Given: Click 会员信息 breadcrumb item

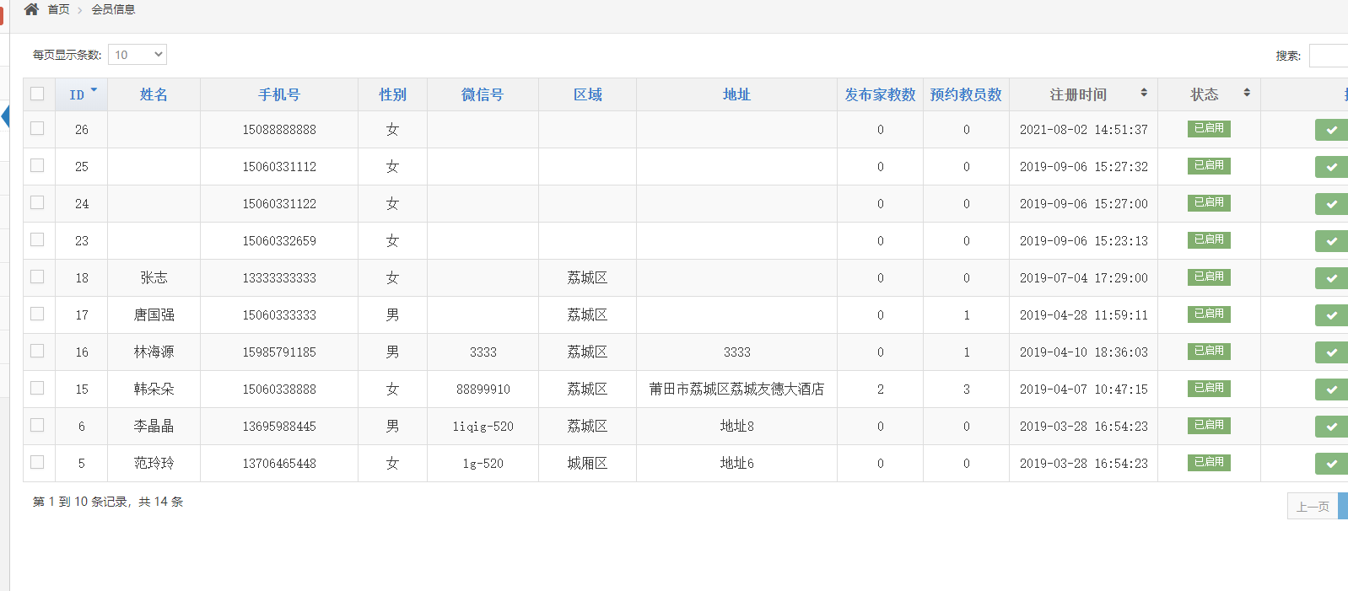Looking at the screenshot, I should point(113,9).
